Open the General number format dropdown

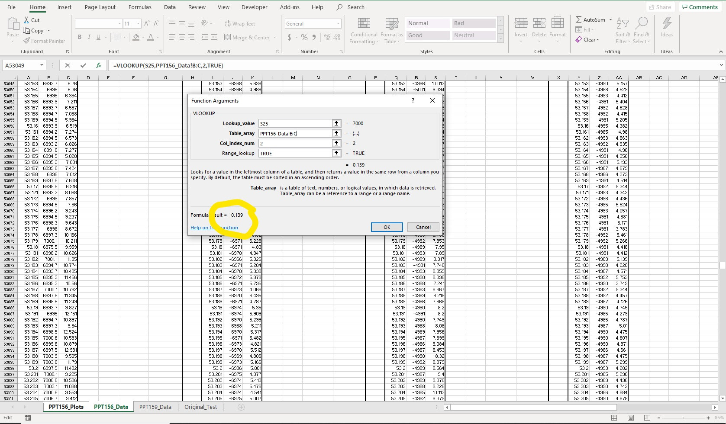point(338,23)
